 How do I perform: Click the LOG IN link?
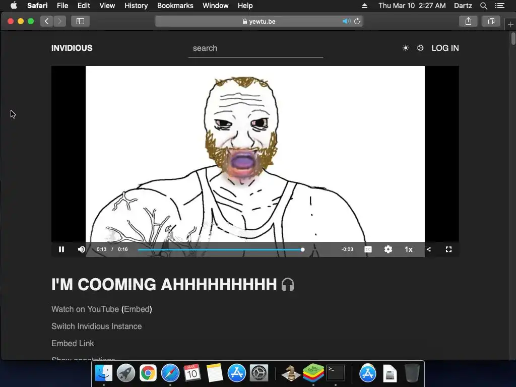(x=445, y=48)
